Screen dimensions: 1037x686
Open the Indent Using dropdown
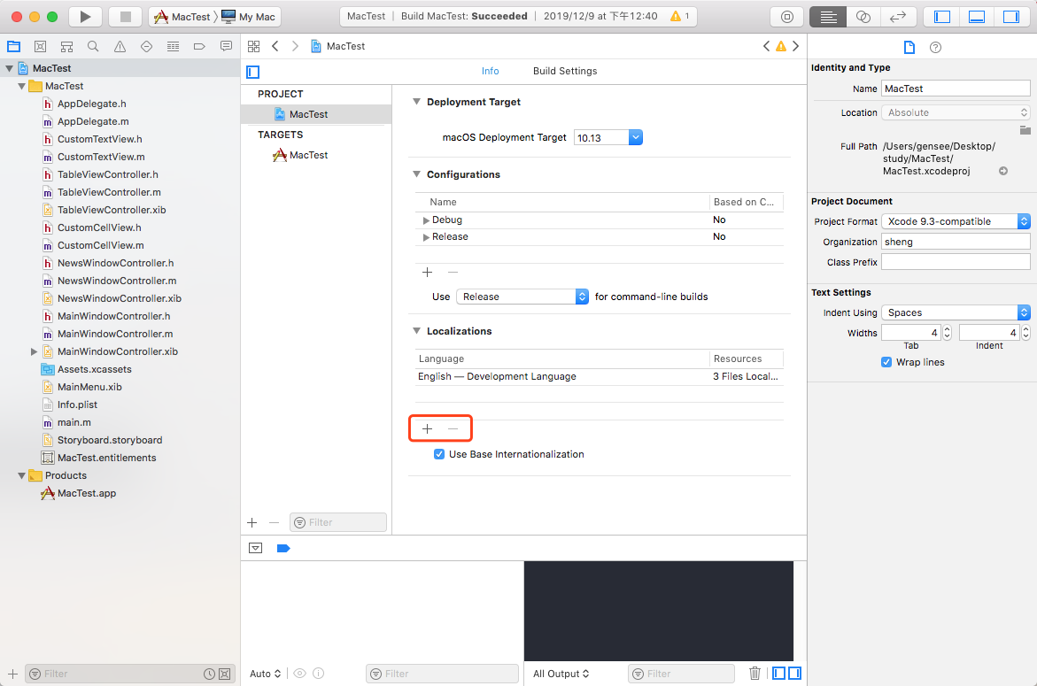click(956, 312)
